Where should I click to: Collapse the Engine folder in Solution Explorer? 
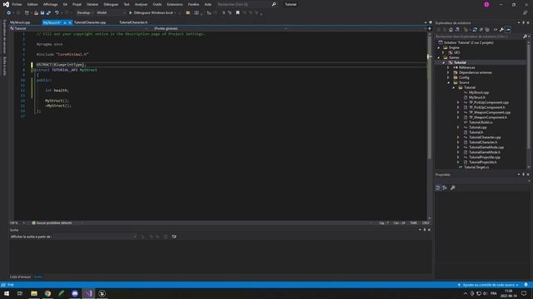pos(439,48)
